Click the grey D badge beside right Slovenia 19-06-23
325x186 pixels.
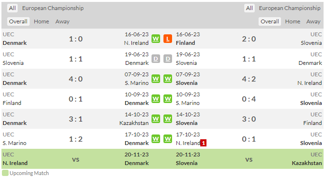tap(168, 59)
